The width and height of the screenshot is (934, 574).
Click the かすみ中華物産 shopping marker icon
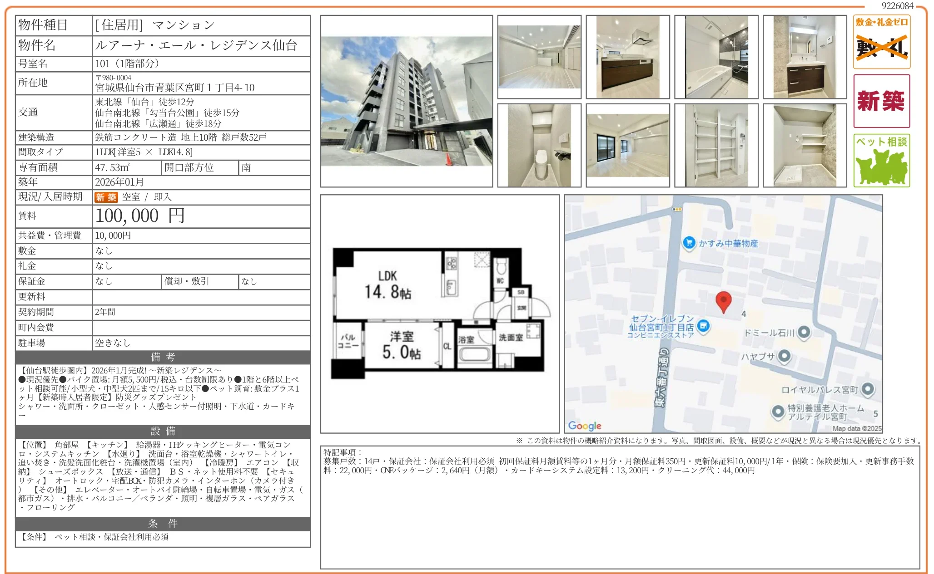pyautogui.click(x=689, y=243)
